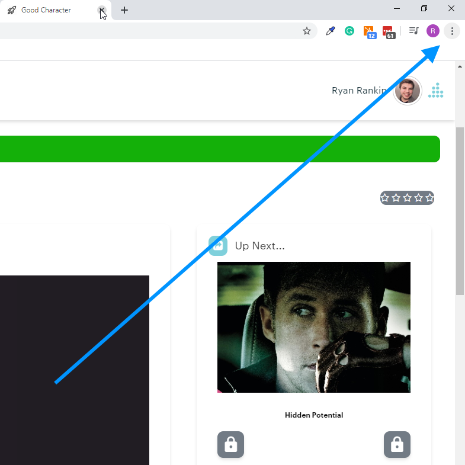Click the red extension showing badge 61
Screen dimensions: 465x465
[388, 31]
